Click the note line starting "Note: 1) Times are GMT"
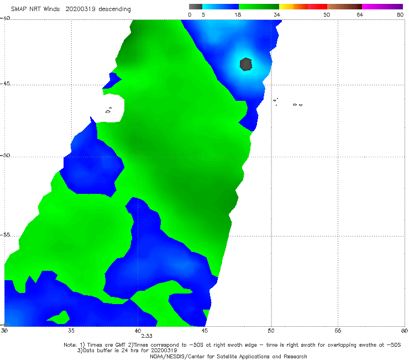The image size is (409, 360). click(232, 345)
